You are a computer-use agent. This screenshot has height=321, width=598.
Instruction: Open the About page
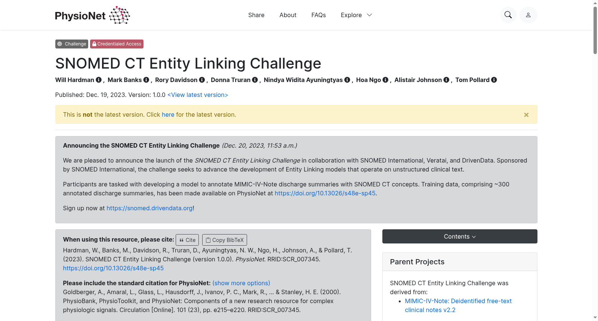click(x=288, y=15)
